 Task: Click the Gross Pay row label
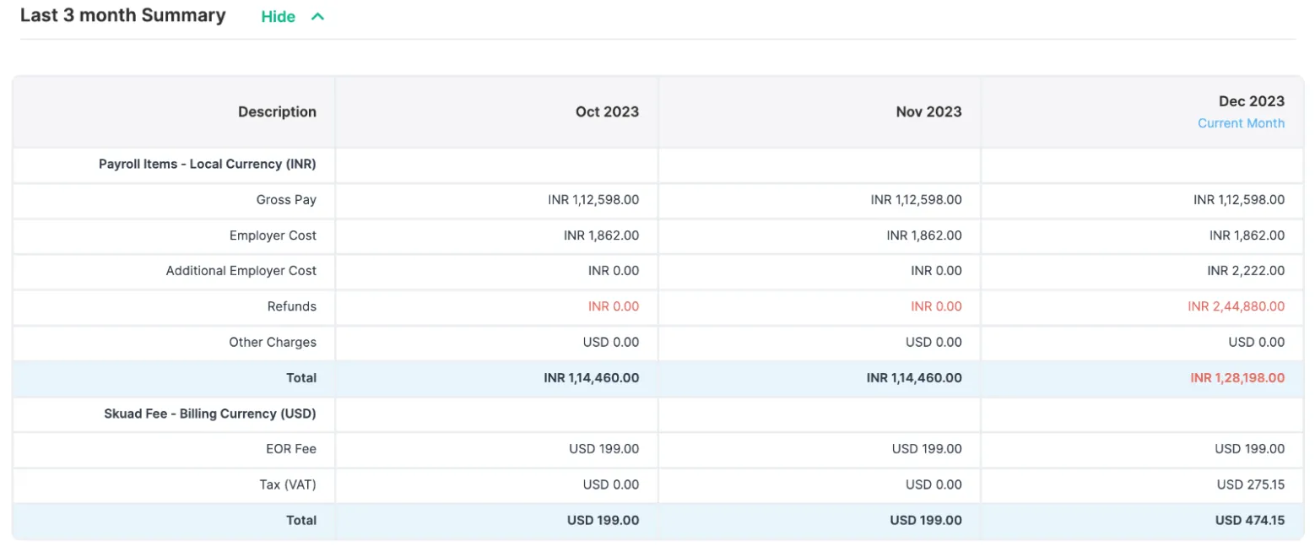tap(286, 200)
